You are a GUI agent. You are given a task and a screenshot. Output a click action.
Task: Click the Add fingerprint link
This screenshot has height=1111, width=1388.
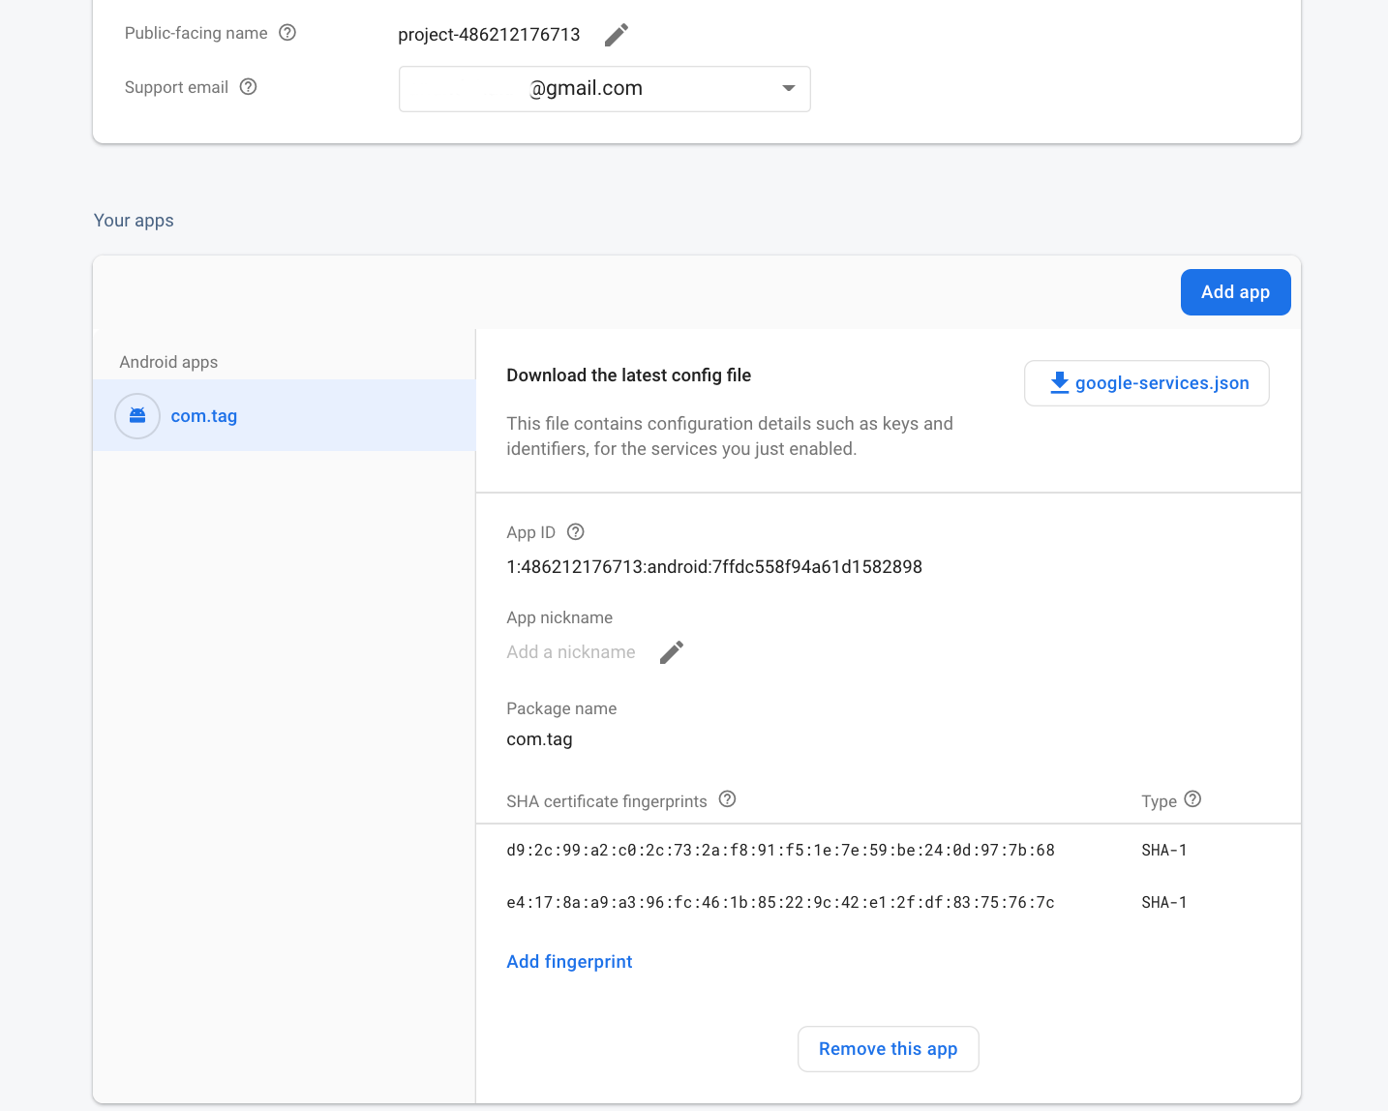569,962
